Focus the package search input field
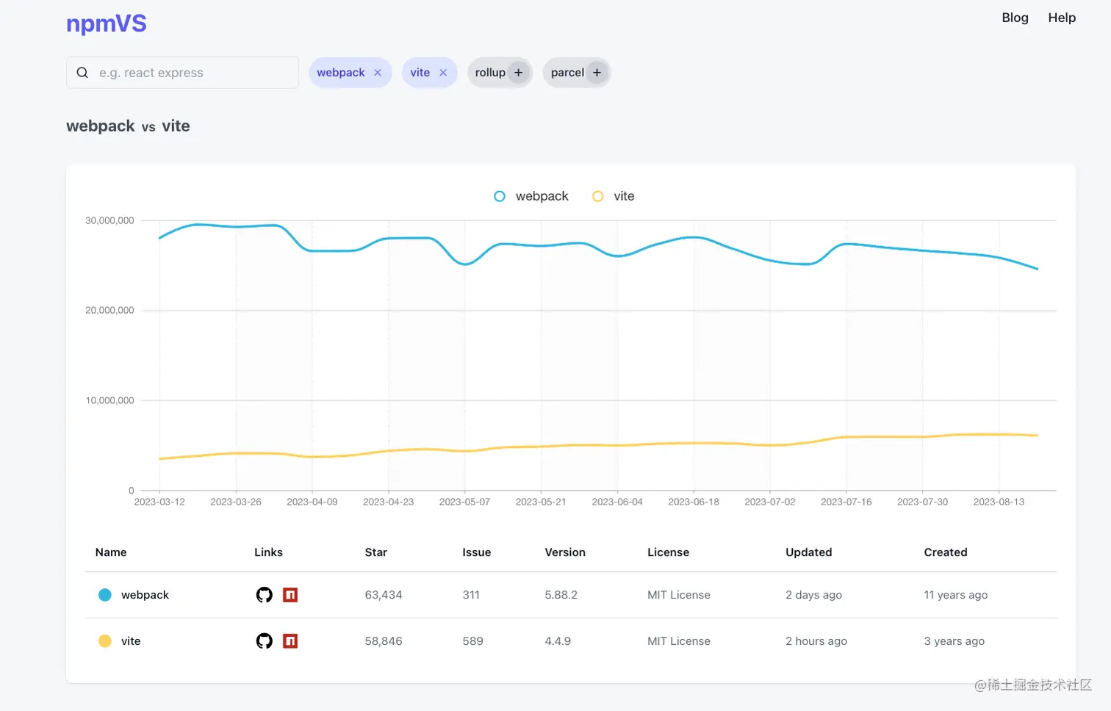1111x711 pixels. coord(182,73)
